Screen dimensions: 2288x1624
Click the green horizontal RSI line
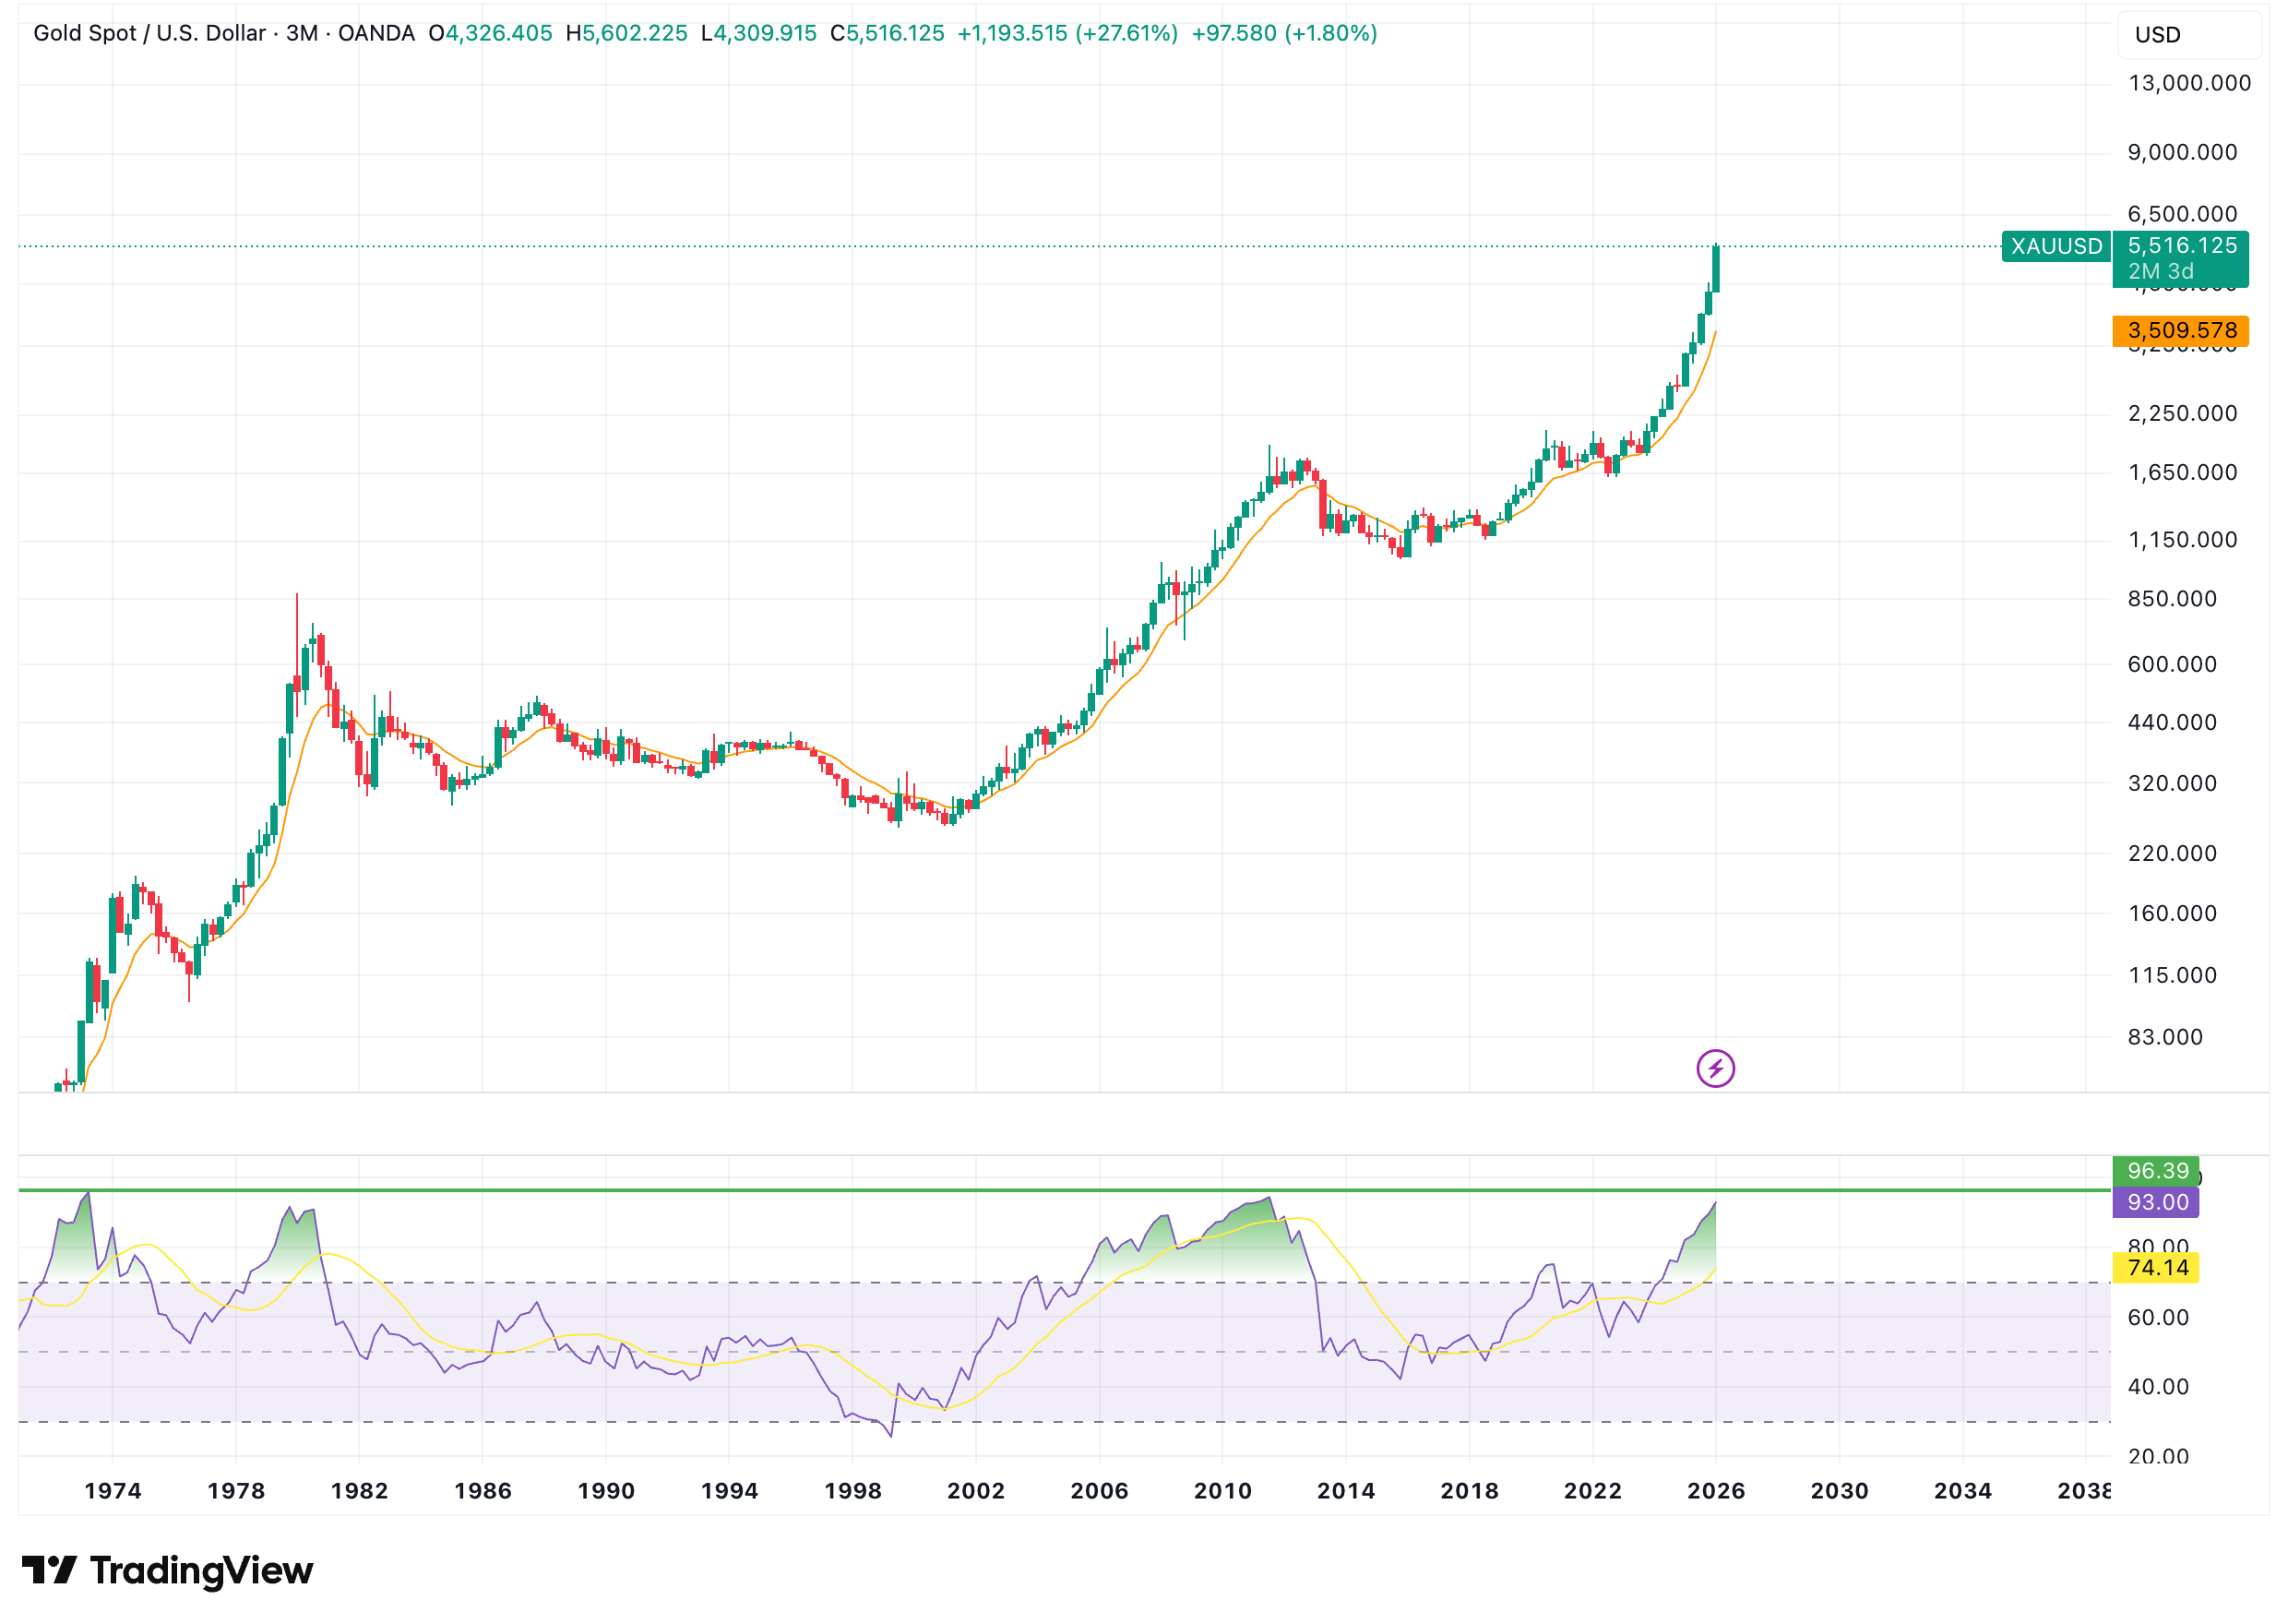pyautogui.click(x=999, y=1190)
